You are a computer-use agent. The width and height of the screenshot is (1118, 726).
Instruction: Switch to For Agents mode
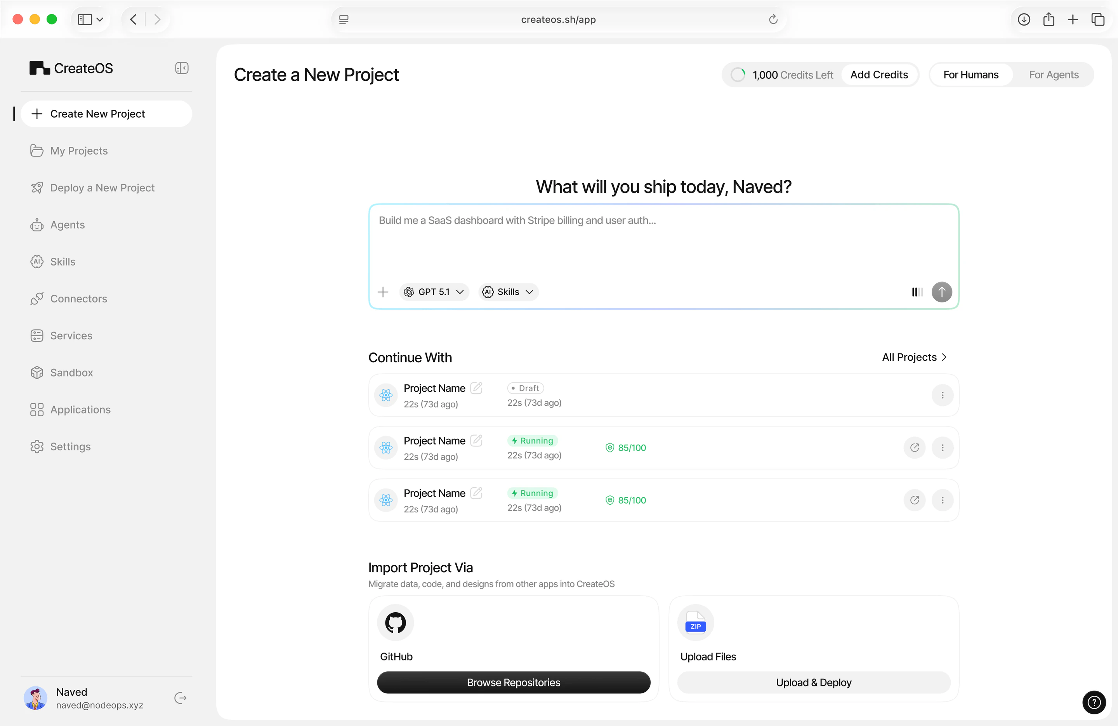[1053, 75]
